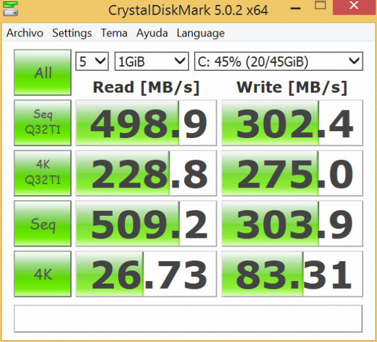
Task: Open the Language menu
Action: click(x=201, y=33)
